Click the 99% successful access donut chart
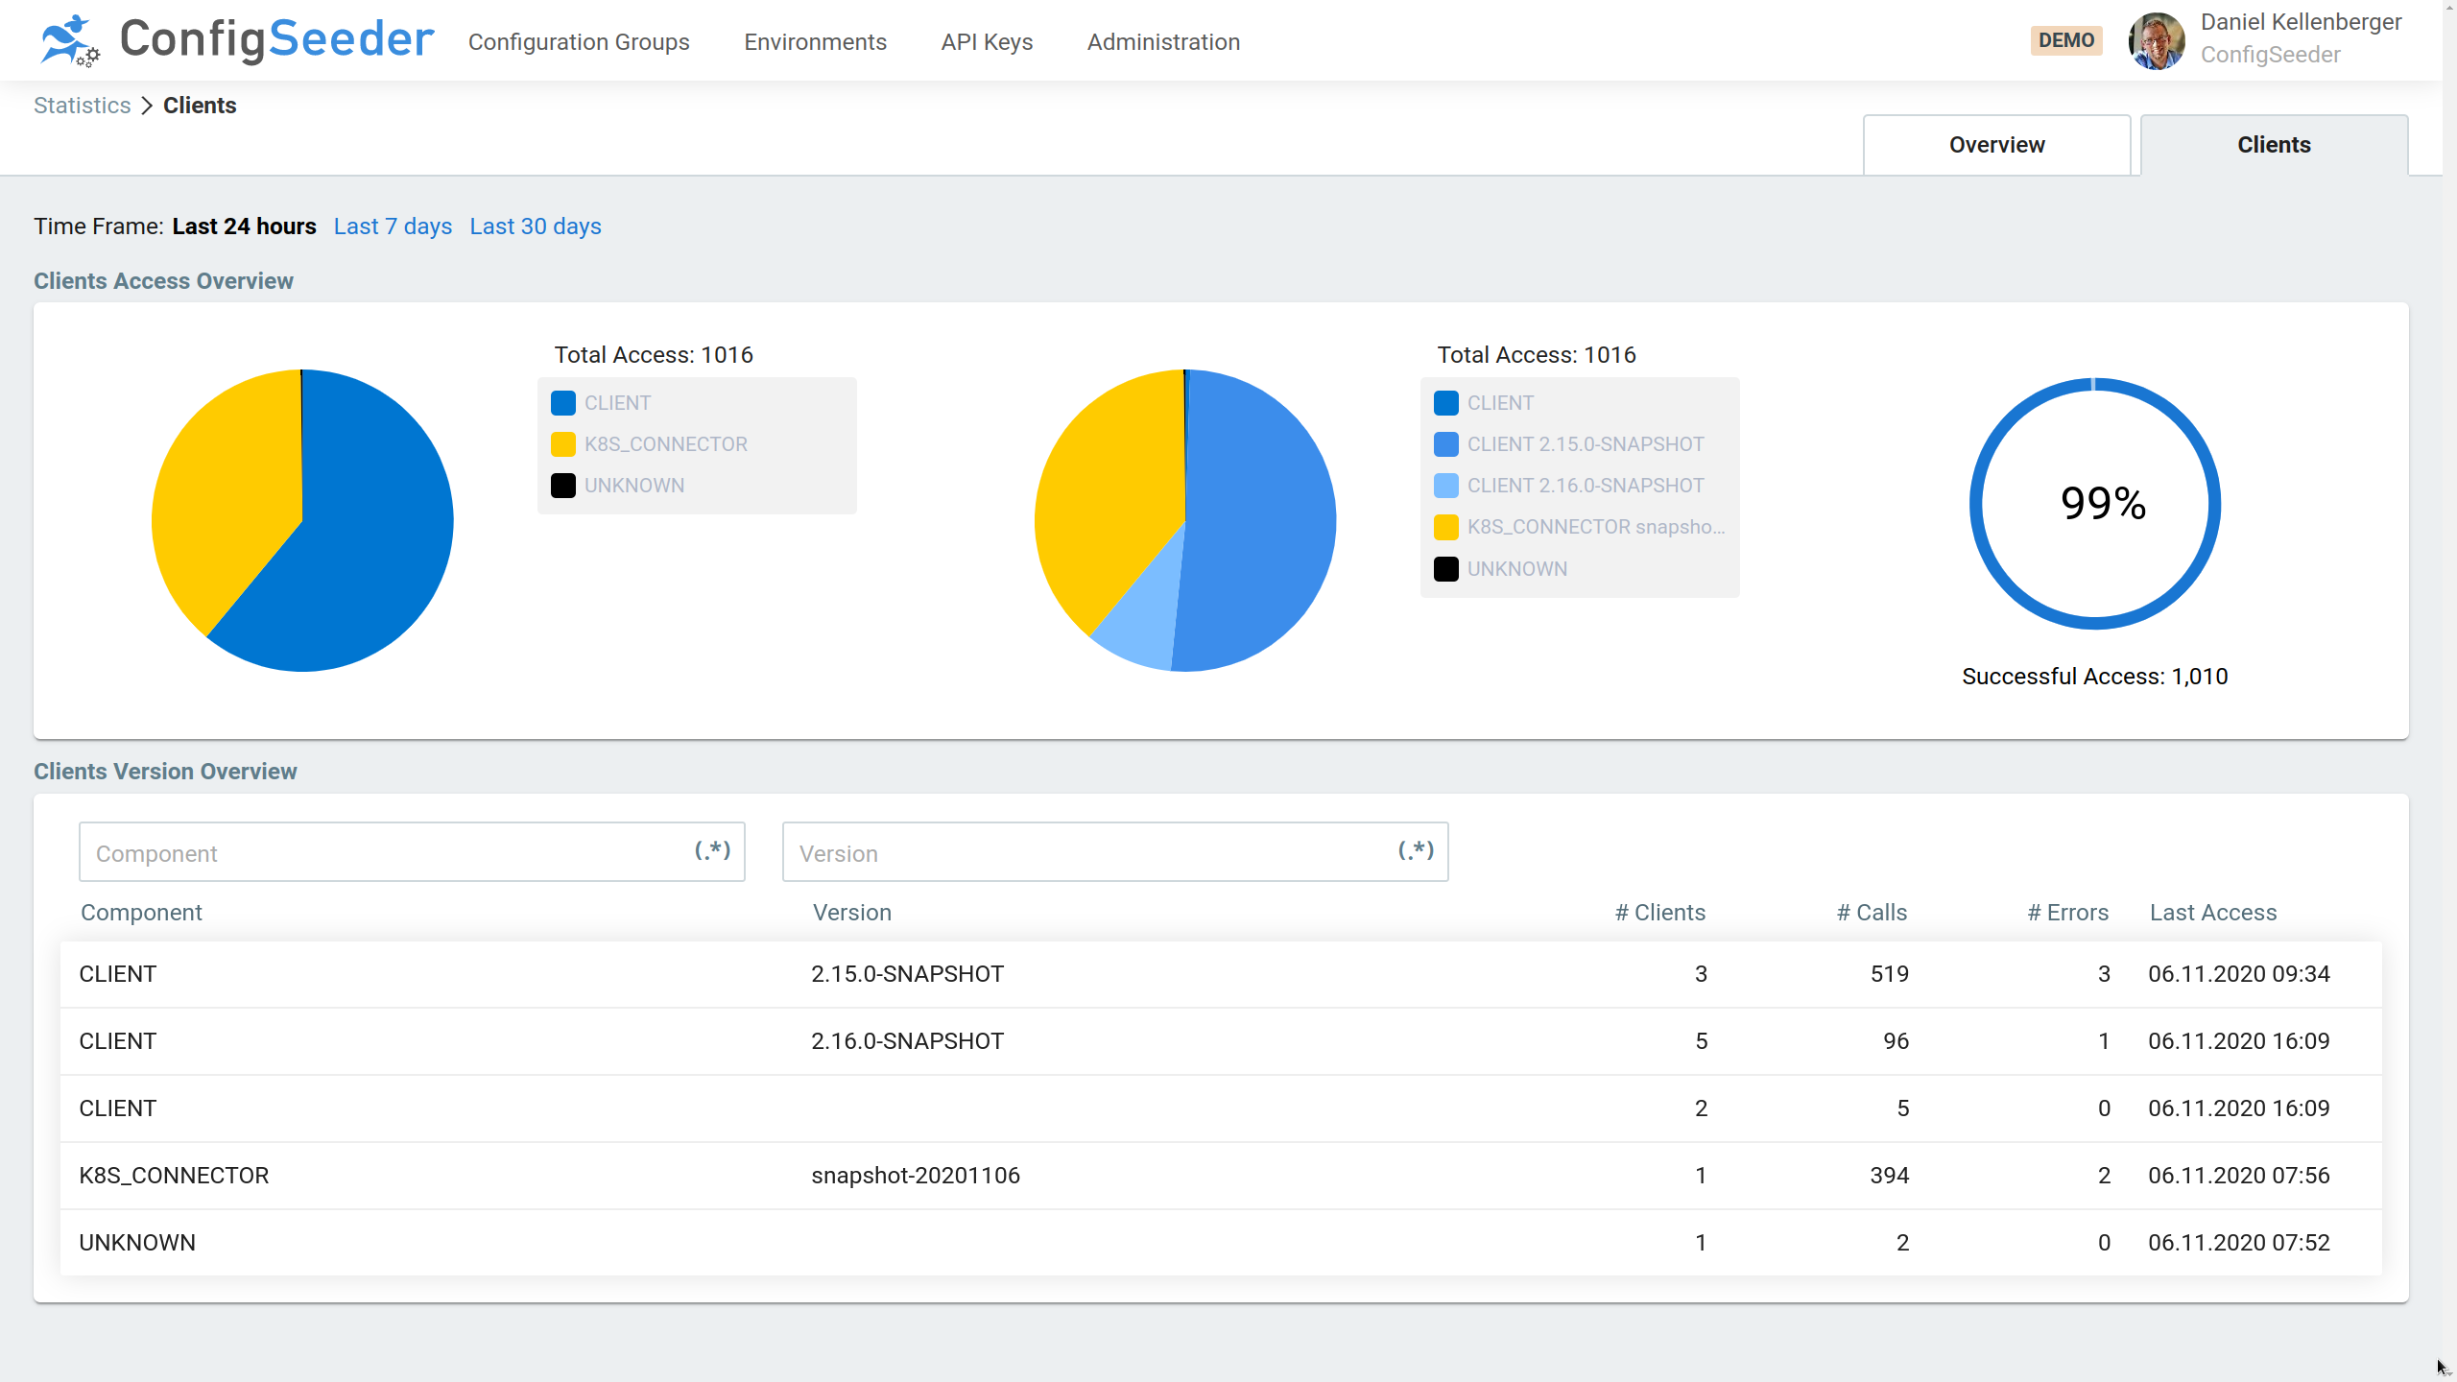Image resolution: width=2457 pixels, height=1382 pixels. pos(2095,504)
